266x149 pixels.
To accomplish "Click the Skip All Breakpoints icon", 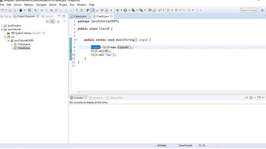I will 35,10.
